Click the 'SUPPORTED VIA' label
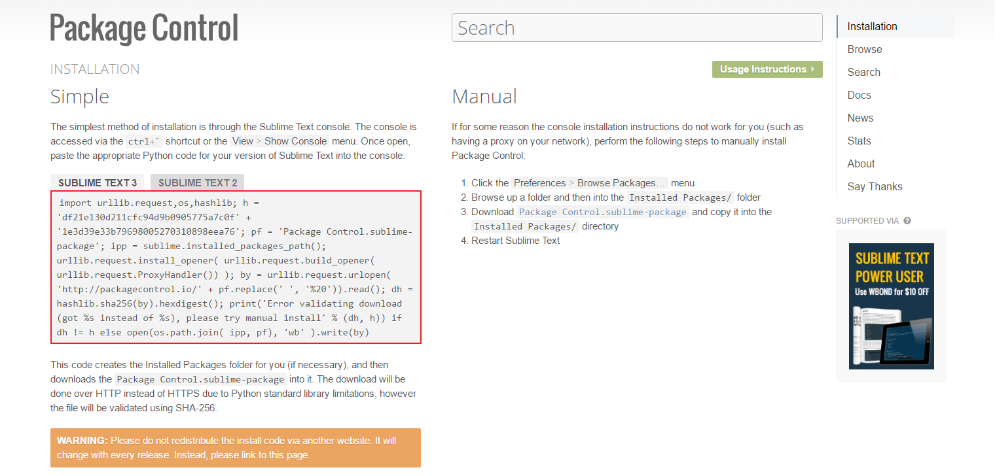This screenshot has width=995, height=476. [x=867, y=221]
